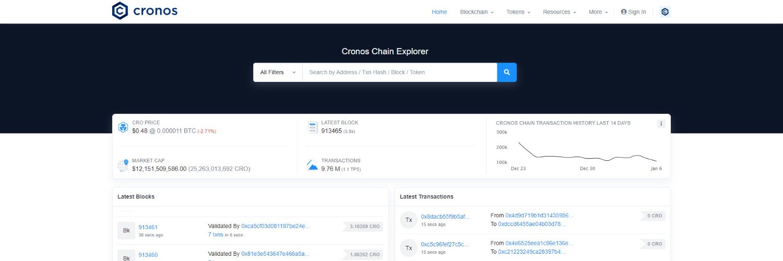Click the Bk icon for block 913460

pos(126,255)
